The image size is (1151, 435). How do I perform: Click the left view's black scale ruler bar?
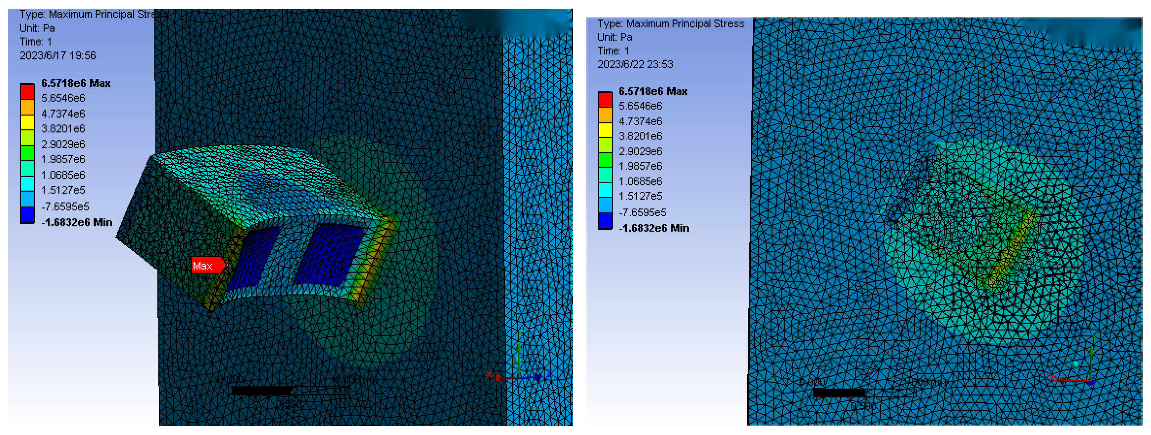tap(261, 391)
